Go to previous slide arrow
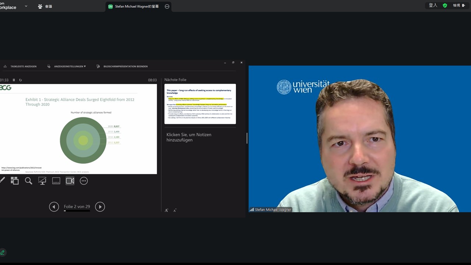 click(54, 207)
